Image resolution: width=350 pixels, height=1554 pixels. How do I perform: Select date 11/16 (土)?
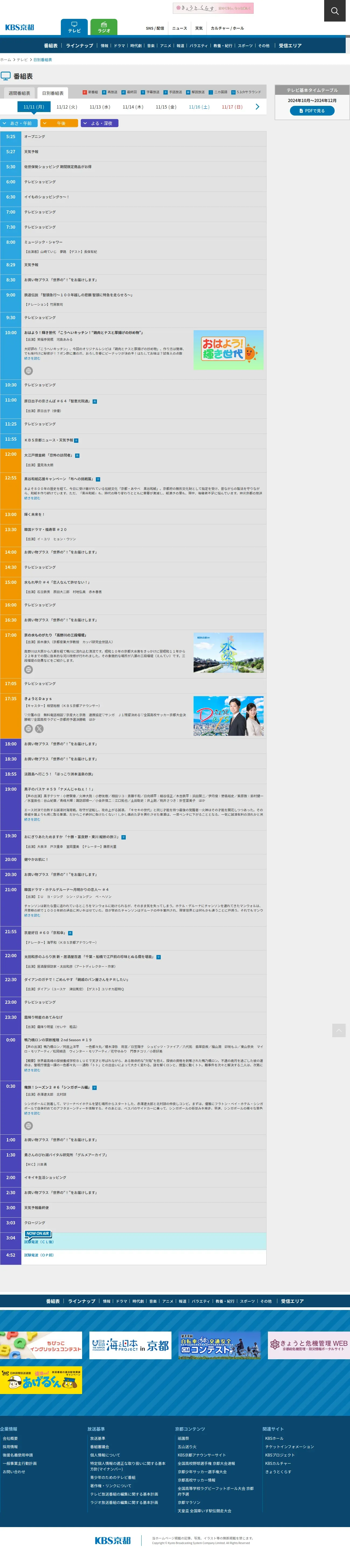click(x=199, y=107)
